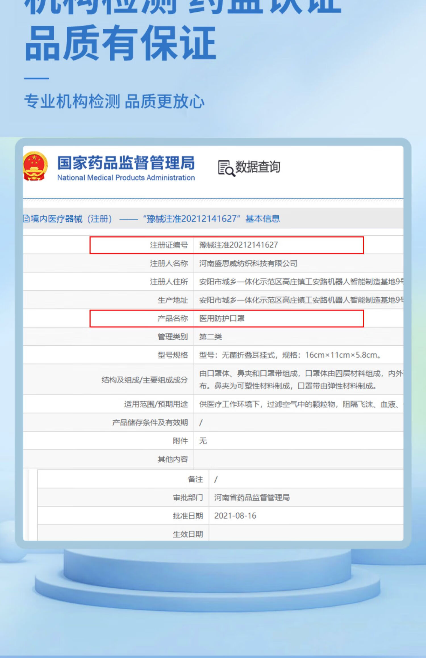The width and height of the screenshot is (426, 658).
Task: Click approving department 河南省药品监督管理局
Action: click(252, 497)
